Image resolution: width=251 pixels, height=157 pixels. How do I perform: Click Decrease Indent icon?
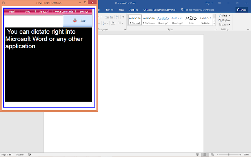tap(107, 17)
